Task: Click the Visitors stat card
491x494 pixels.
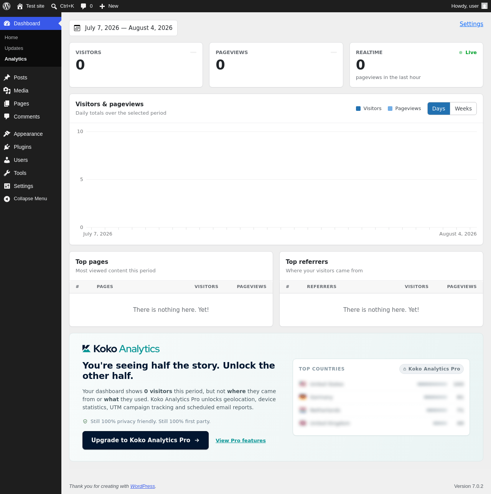Action: 136,65
